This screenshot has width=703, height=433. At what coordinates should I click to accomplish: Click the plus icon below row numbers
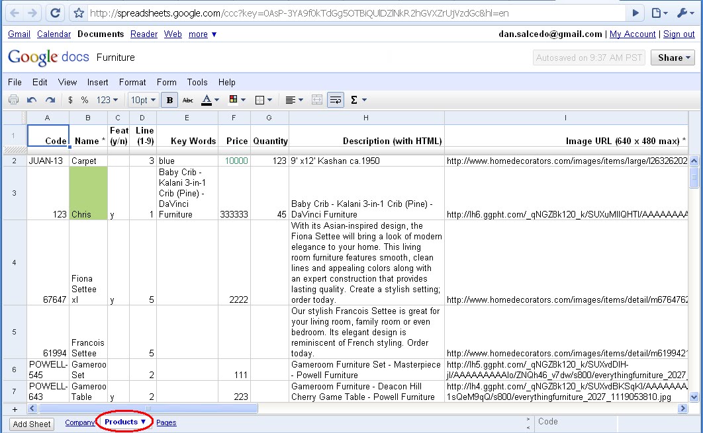coord(15,409)
